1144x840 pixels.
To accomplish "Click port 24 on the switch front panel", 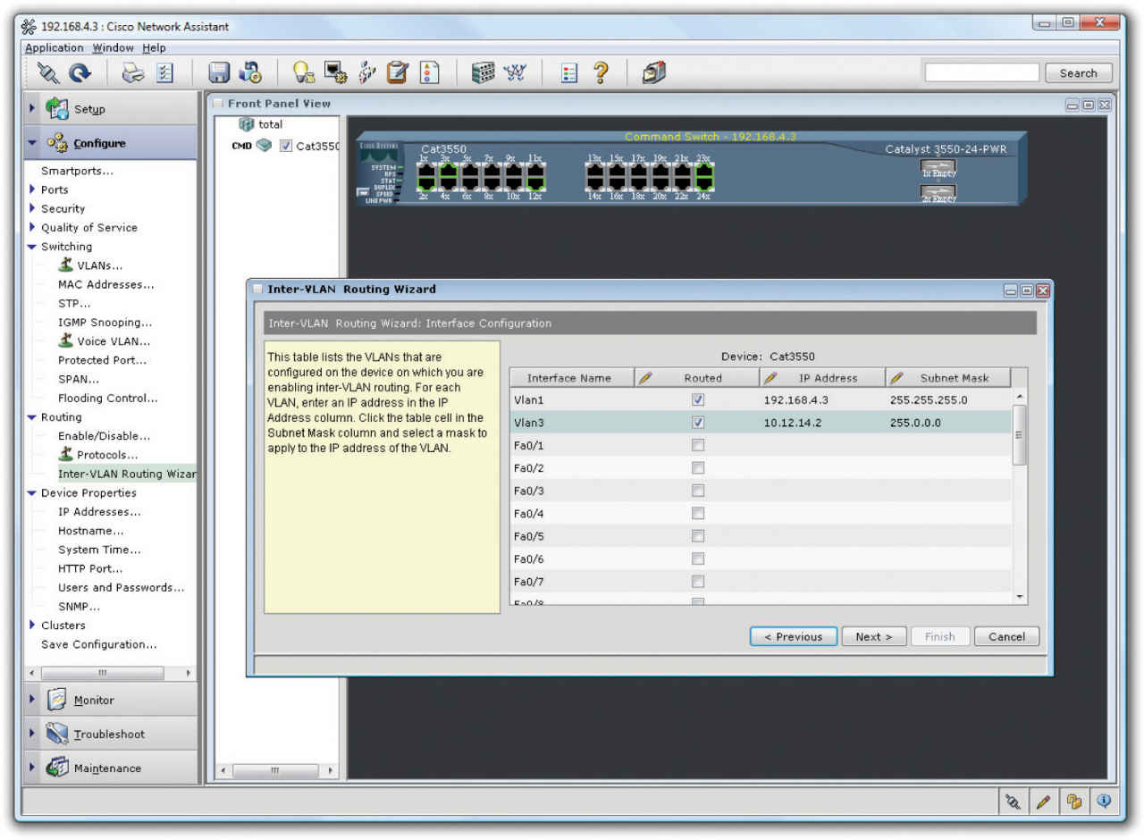I will click(x=704, y=186).
